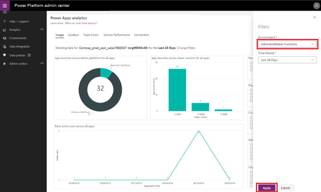
Task: Go to the Service Performance tab
Action: point(117,35)
